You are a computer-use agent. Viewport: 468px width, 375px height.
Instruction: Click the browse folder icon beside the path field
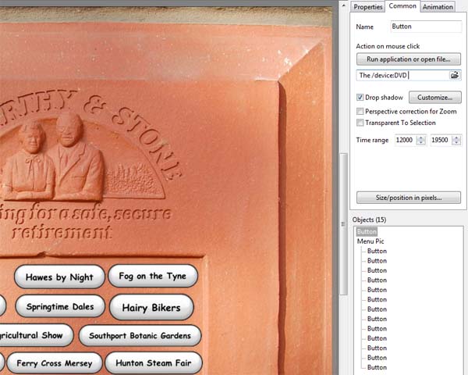tap(455, 75)
